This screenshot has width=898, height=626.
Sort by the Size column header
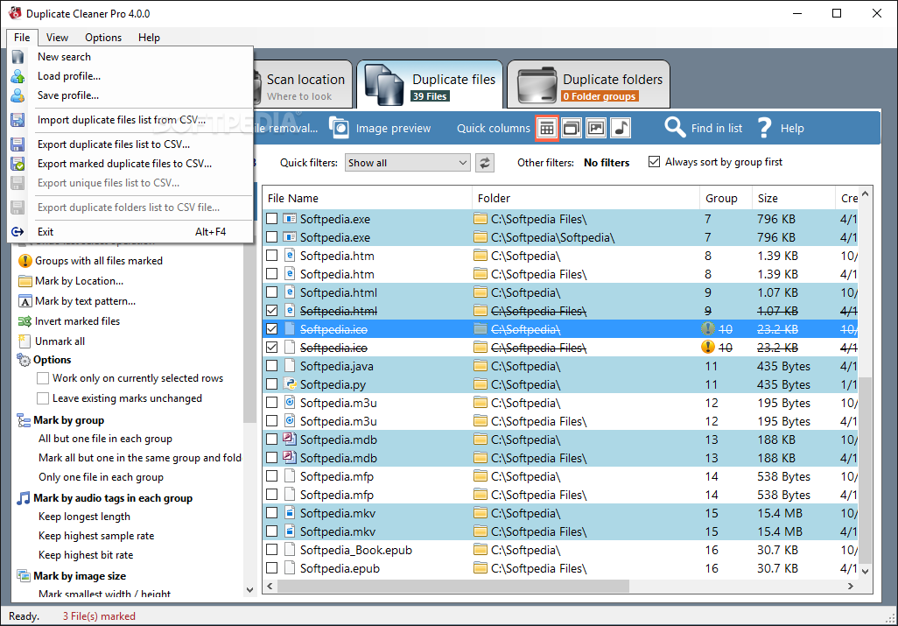[793, 198]
